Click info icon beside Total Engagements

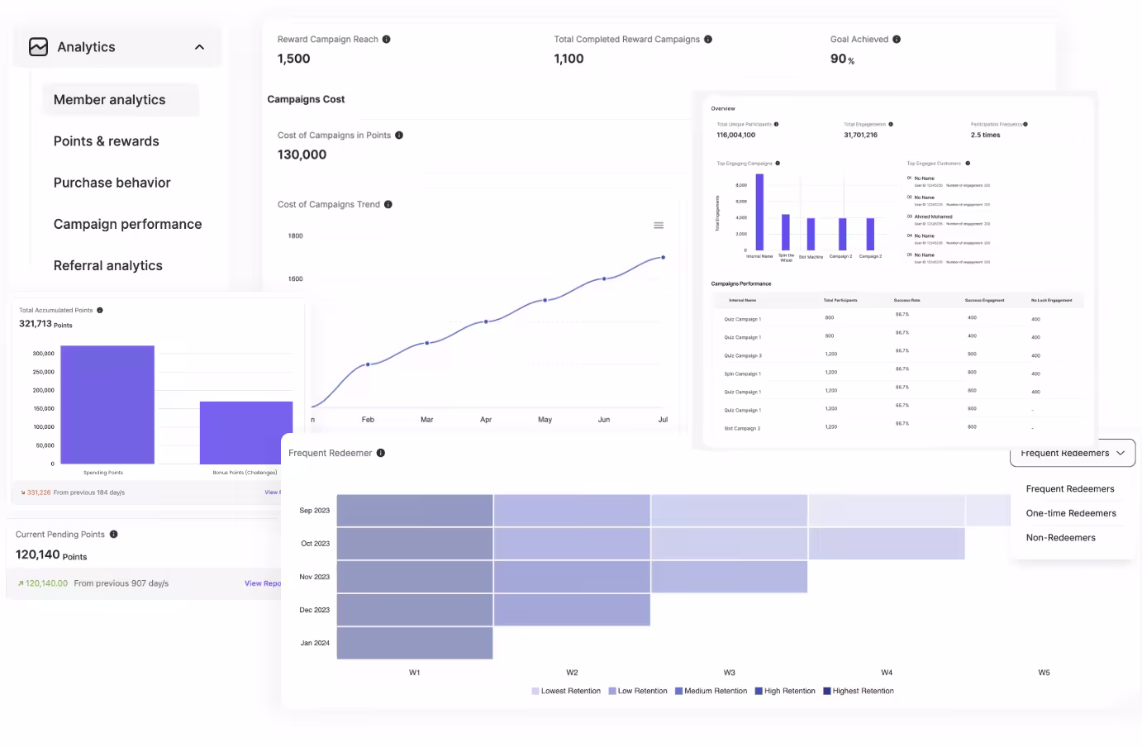click(x=891, y=124)
